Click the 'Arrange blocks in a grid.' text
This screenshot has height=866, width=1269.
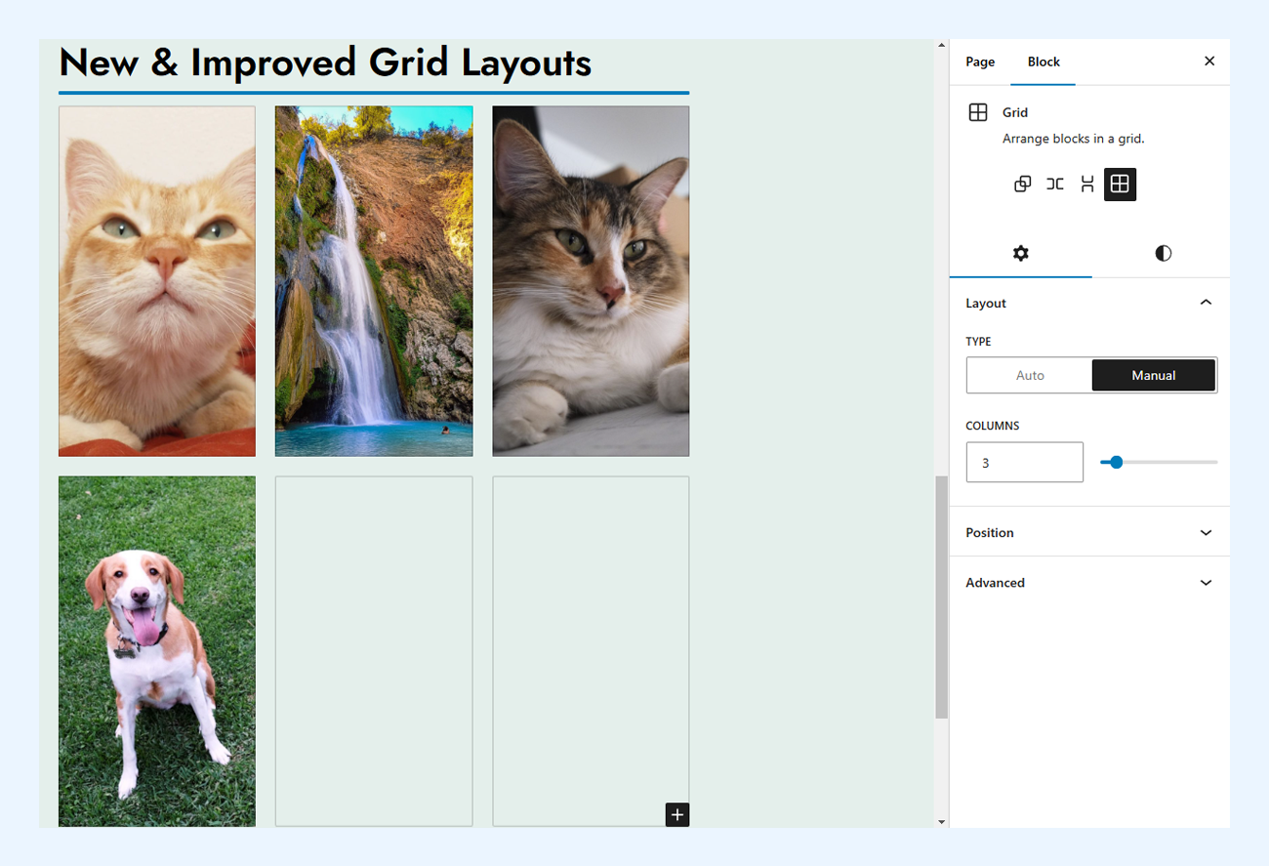(1073, 139)
